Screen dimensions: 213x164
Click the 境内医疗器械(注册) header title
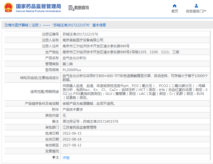pos(55,25)
